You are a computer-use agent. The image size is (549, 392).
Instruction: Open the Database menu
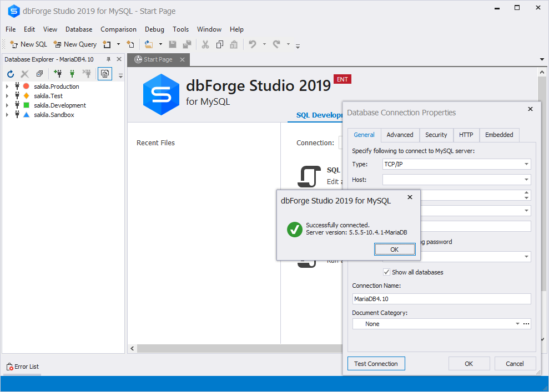(79, 29)
